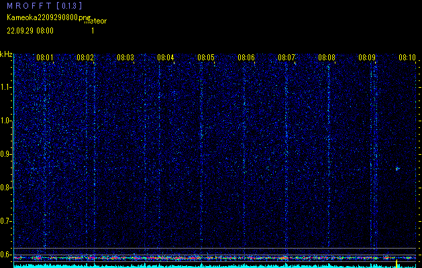Click the 08:08 time axis label
Image resolution: width=422 pixels, height=268 pixels.
[x=327, y=57]
